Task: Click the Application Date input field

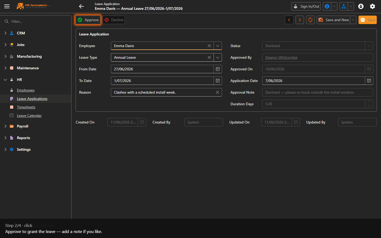Action: click(x=314, y=81)
